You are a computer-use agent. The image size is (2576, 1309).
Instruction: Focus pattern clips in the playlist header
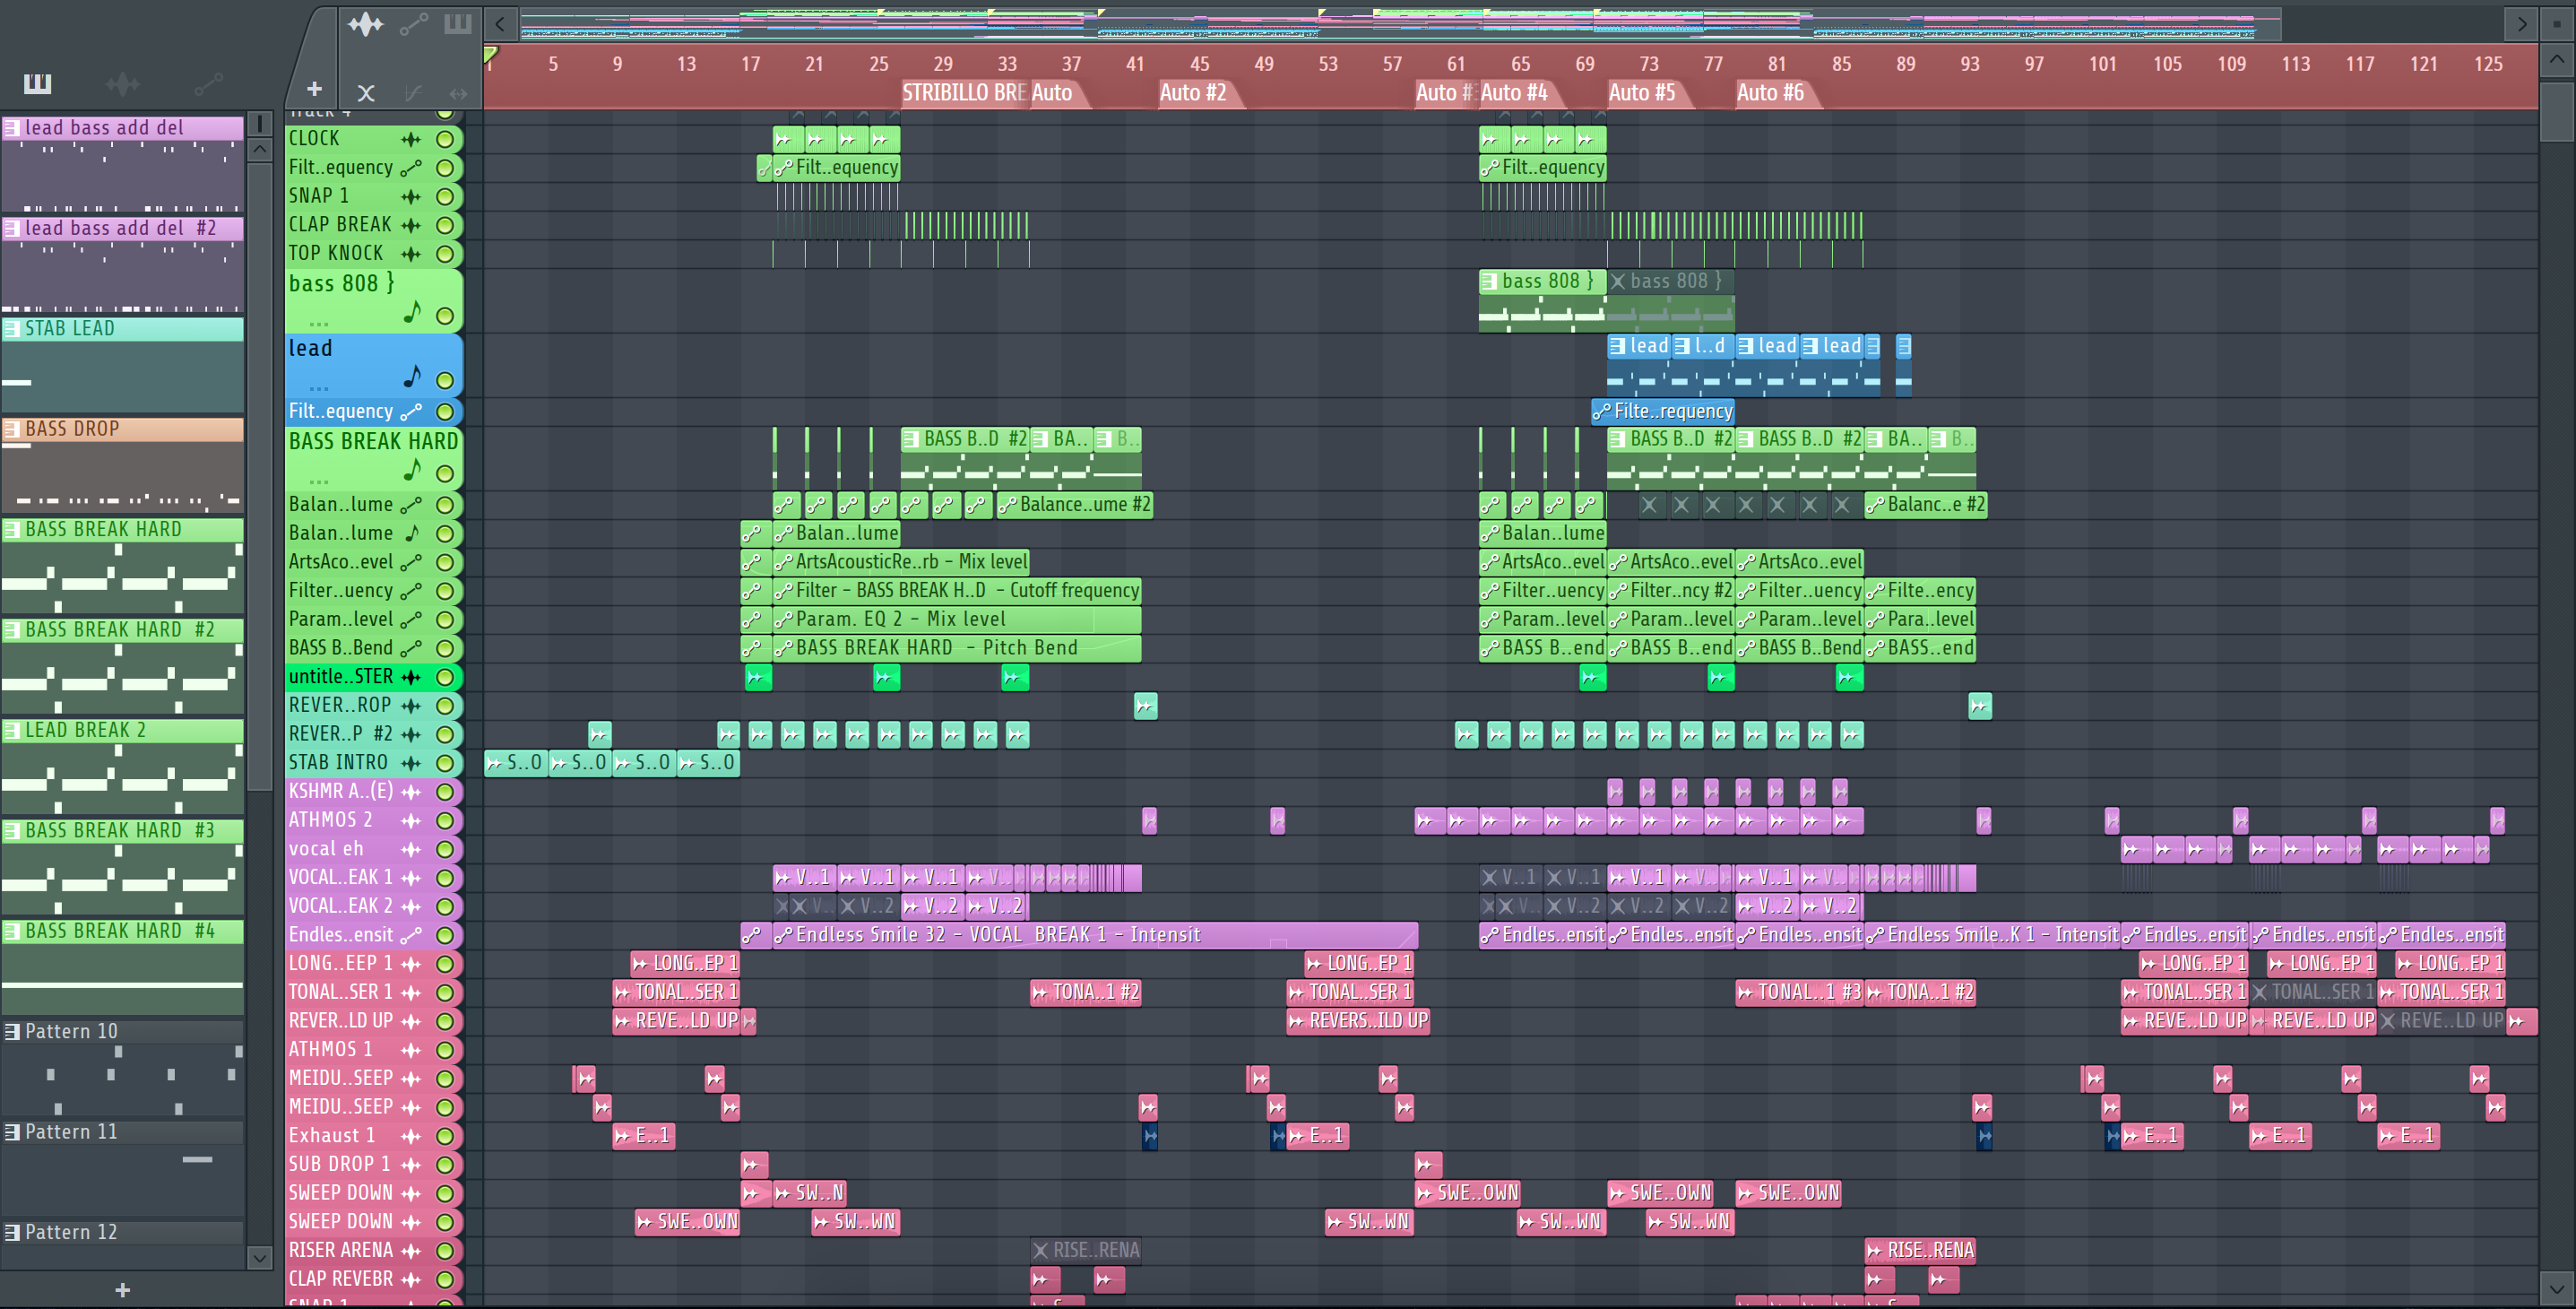pyautogui.click(x=458, y=24)
